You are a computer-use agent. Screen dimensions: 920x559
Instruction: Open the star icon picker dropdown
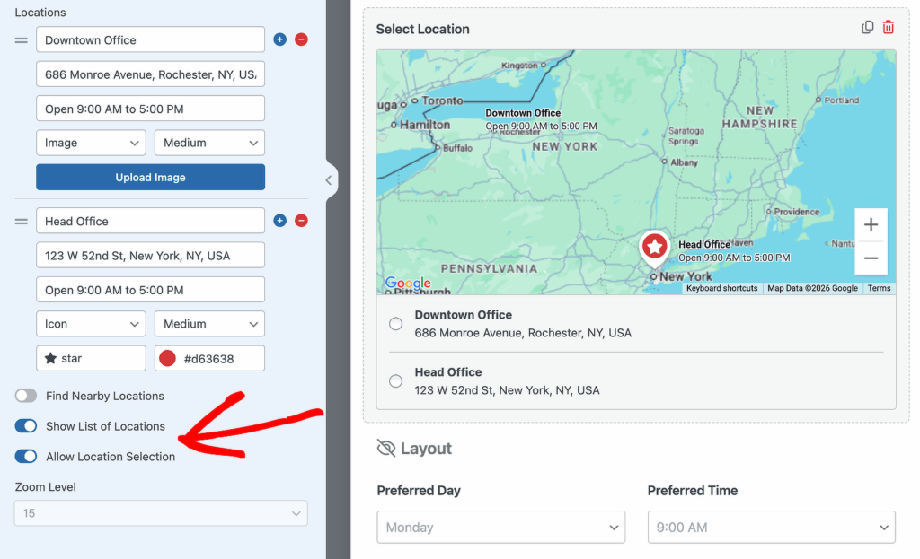click(90, 358)
